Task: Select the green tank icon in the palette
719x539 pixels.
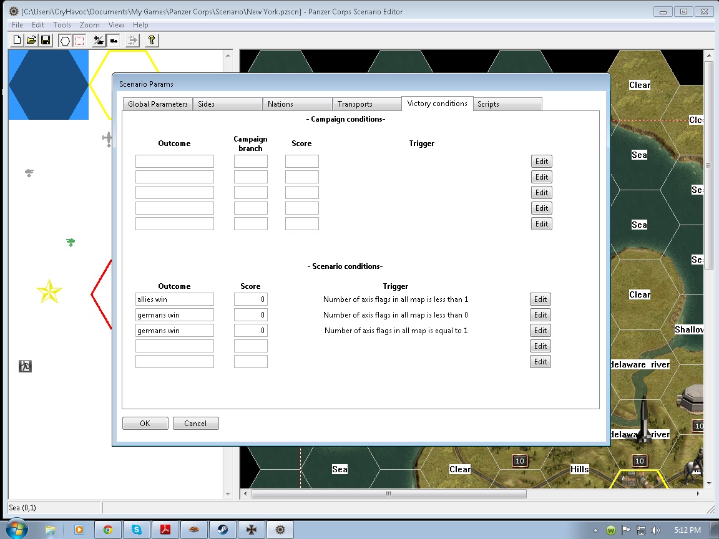Action: click(x=70, y=241)
